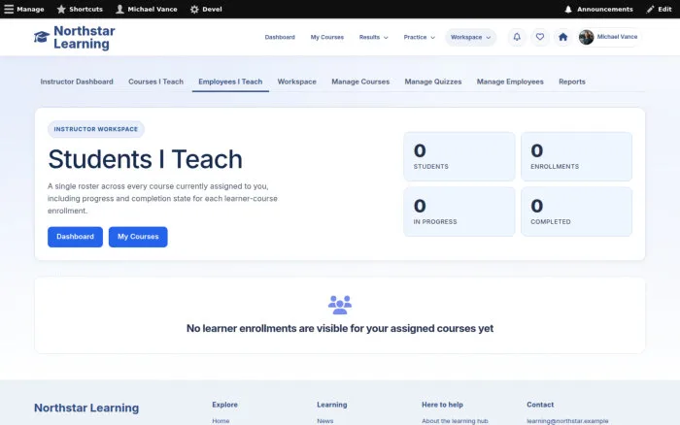
Task: Click the blue My Courses button
Action: [x=138, y=237]
